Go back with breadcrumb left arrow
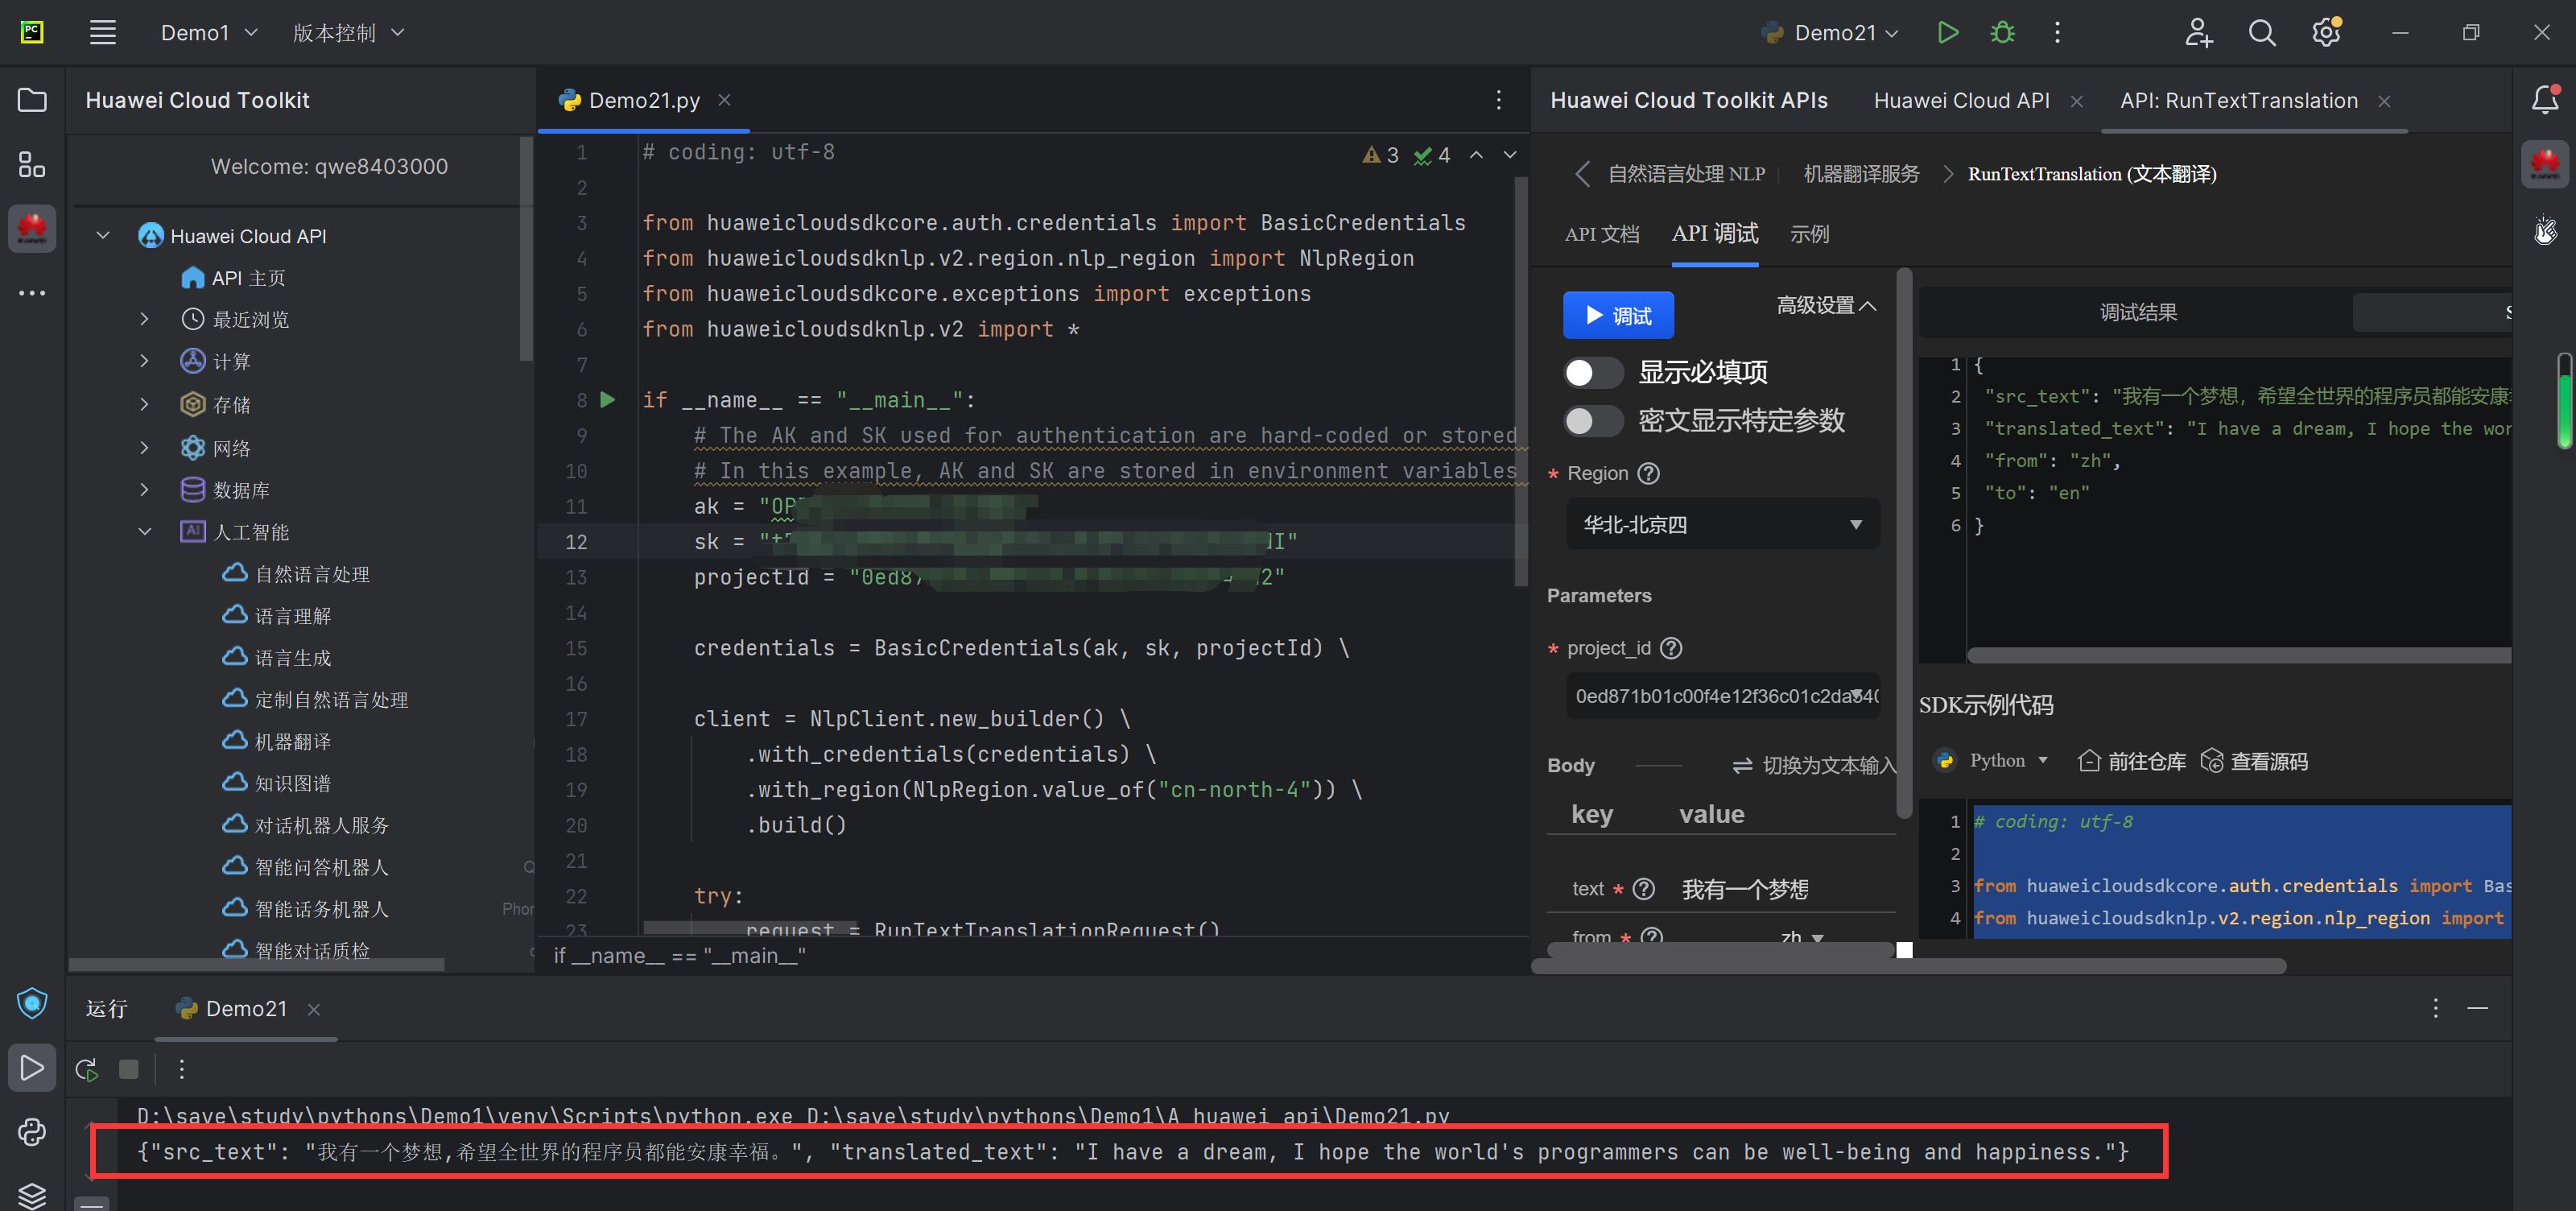 (x=1582, y=174)
